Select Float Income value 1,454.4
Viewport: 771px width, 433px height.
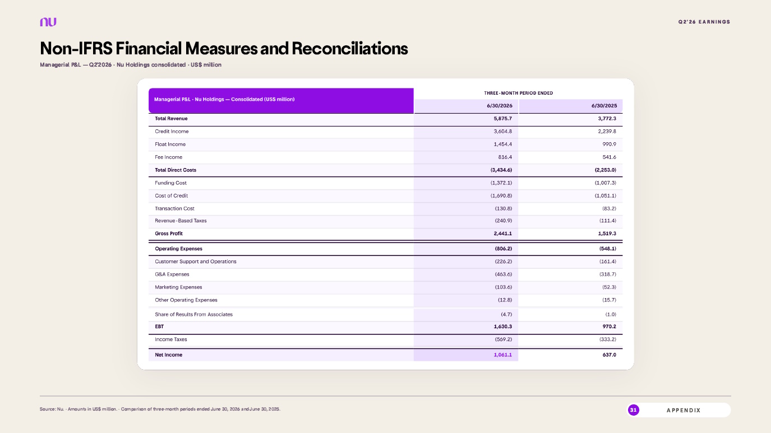pyautogui.click(x=502, y=145)
